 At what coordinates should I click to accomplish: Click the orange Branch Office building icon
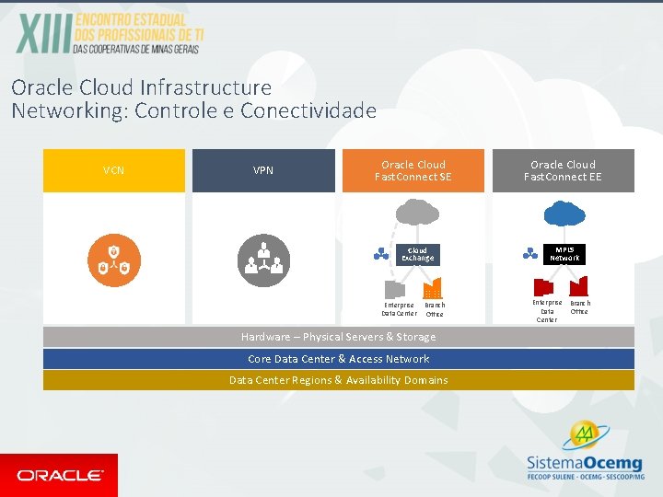click(x=433, y=288)
